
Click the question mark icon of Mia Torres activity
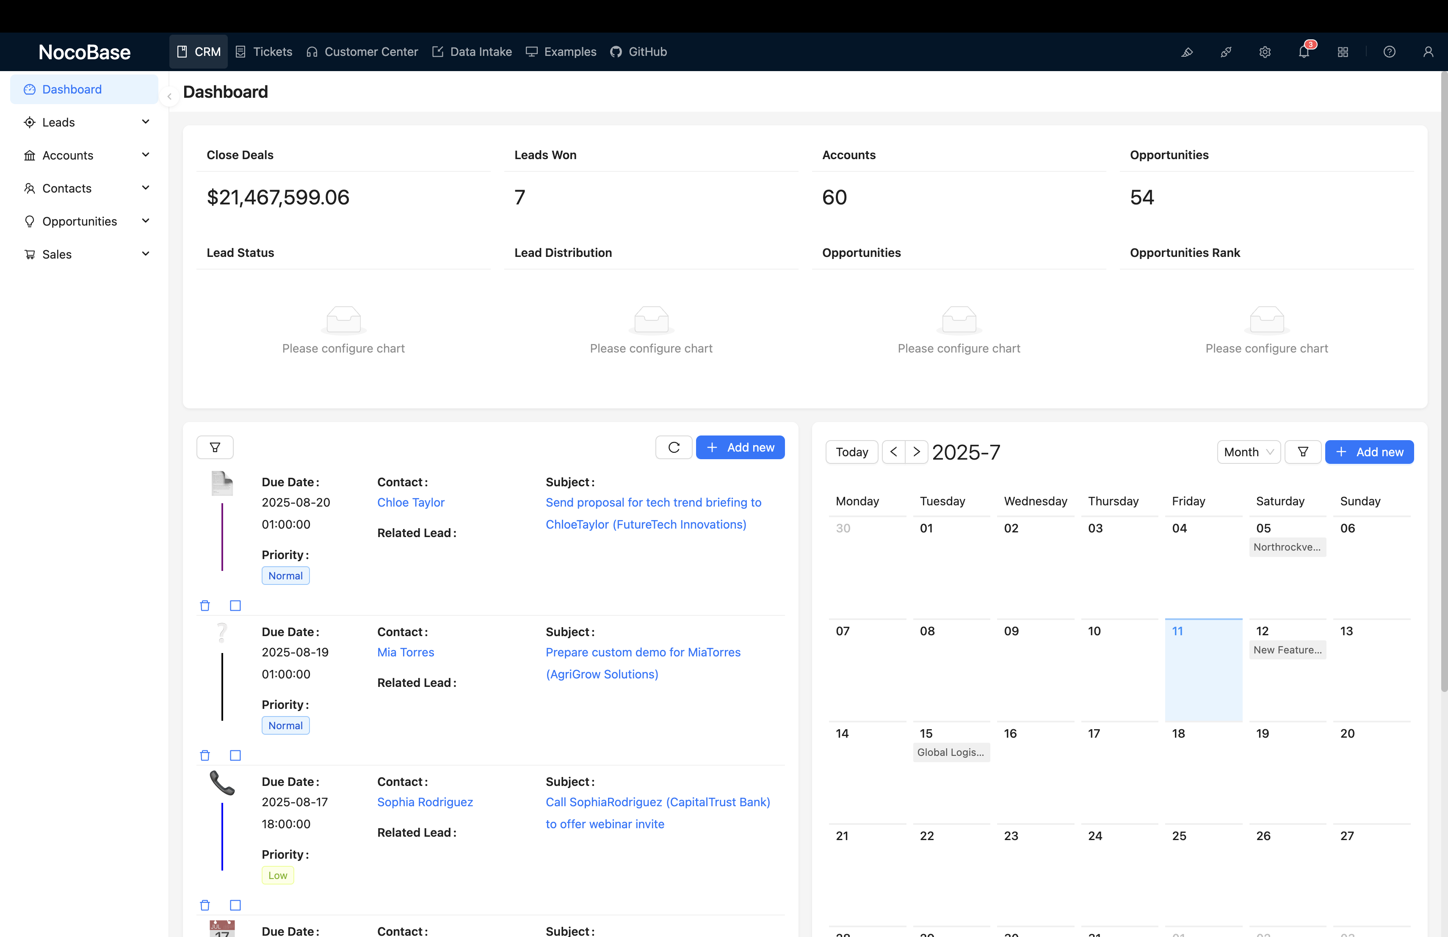pos(222,633)
